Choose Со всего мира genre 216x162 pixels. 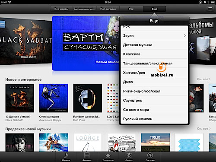[x=154, y=110]
